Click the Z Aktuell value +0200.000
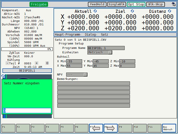Screen dimensions: 178x134 (x=83, y=28)
